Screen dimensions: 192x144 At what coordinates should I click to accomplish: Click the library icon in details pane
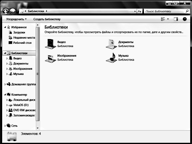[12, 136]
